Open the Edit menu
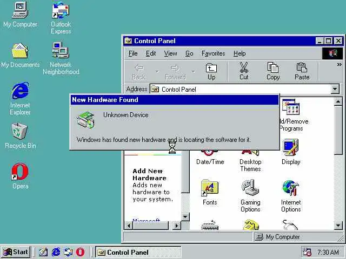Screen dimensions: 346x259 (x=151, y=53)
